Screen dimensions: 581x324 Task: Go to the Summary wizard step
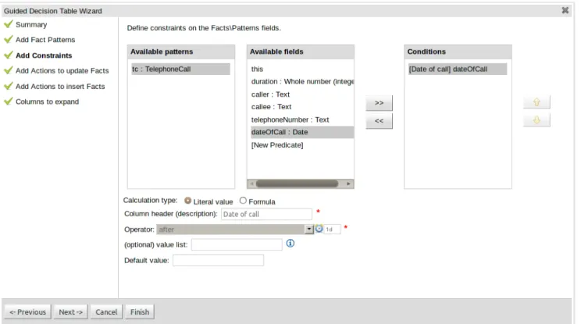(x=31, y=24)
